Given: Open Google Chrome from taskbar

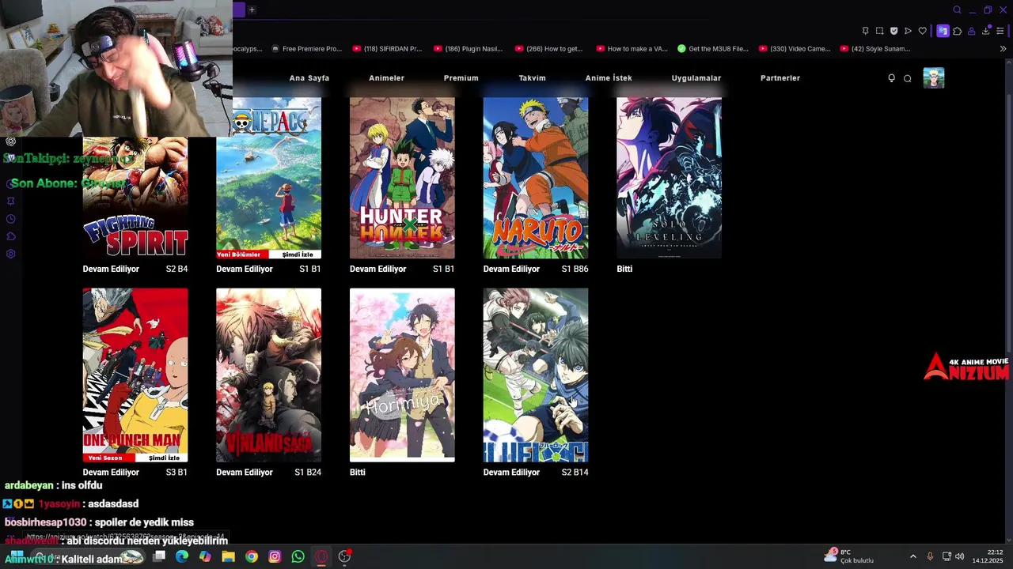Looking at the screenshot, I should click(252, 556).
